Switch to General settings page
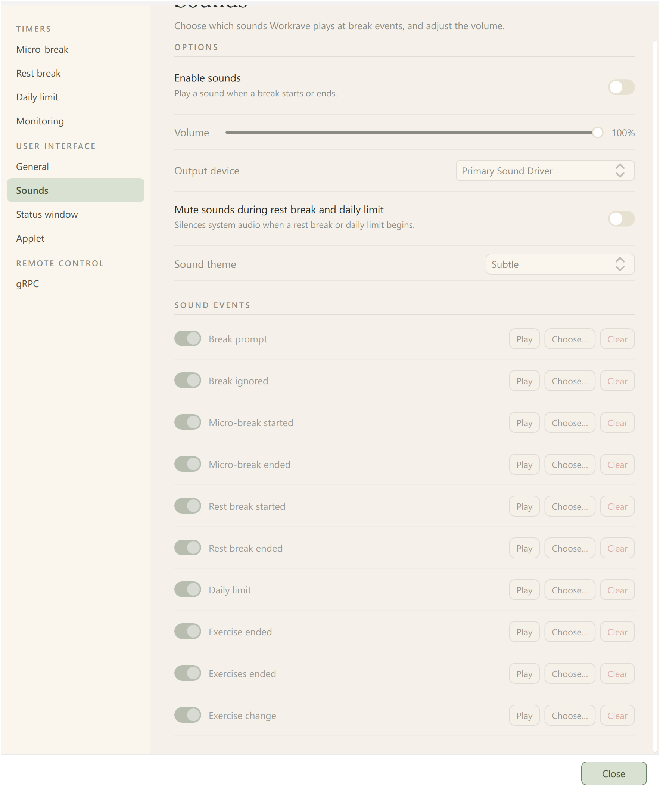Screen dimensions: 660x794 (x=76, y=167)
